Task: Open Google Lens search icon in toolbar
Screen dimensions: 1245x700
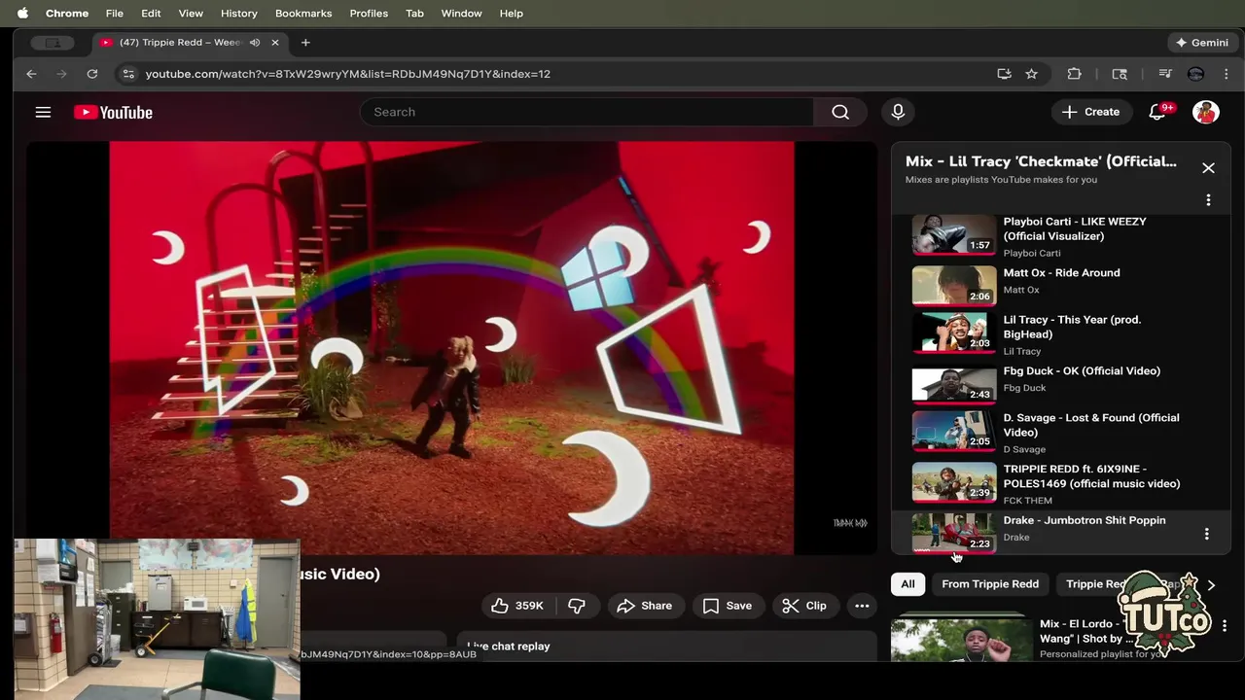Action: (1120, 74)
